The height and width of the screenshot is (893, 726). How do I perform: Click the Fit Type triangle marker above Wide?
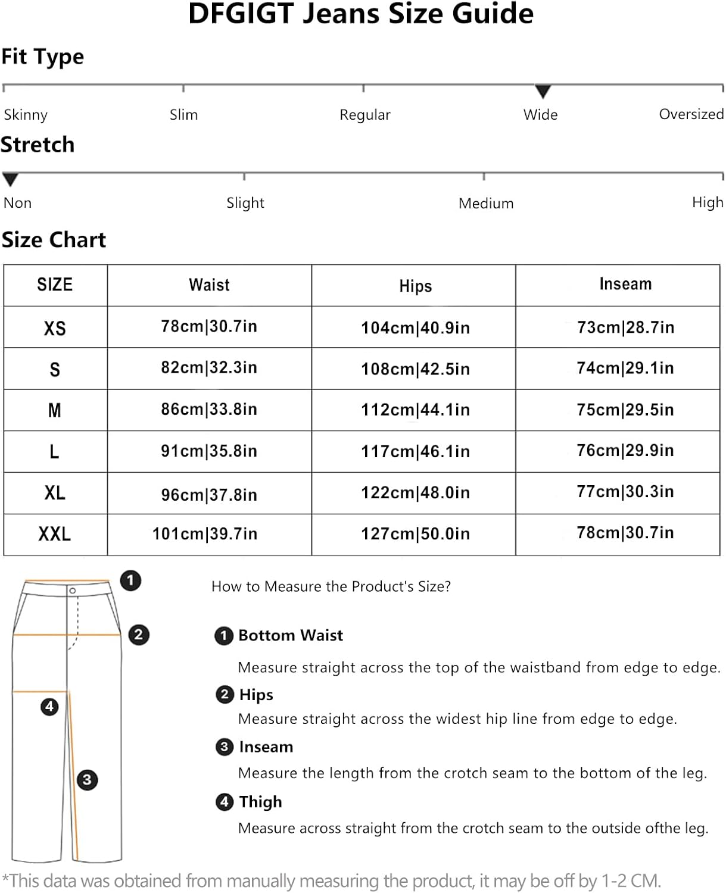[543, 91]
